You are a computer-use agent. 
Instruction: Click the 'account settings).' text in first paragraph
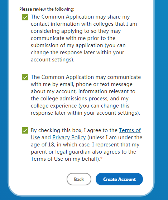(x=52, y=60)
